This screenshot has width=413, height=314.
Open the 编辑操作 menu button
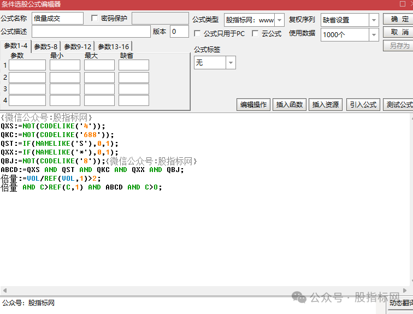(x=253, y=105)
